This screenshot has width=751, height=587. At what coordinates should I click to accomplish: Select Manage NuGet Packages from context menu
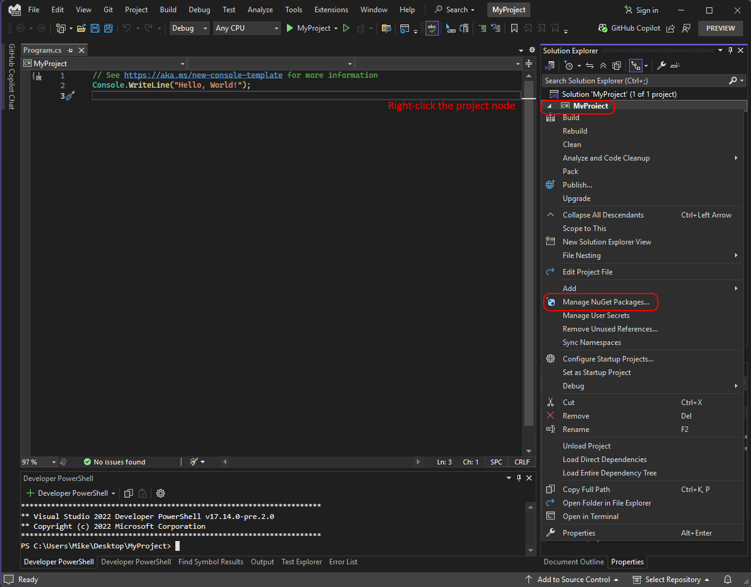click(x=605, y=302)
